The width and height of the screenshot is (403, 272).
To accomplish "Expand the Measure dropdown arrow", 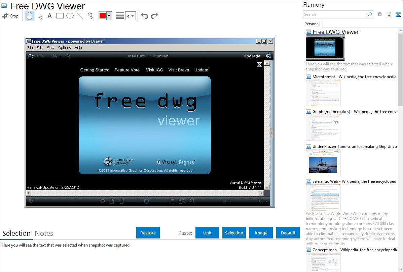I will click(149, 56).
